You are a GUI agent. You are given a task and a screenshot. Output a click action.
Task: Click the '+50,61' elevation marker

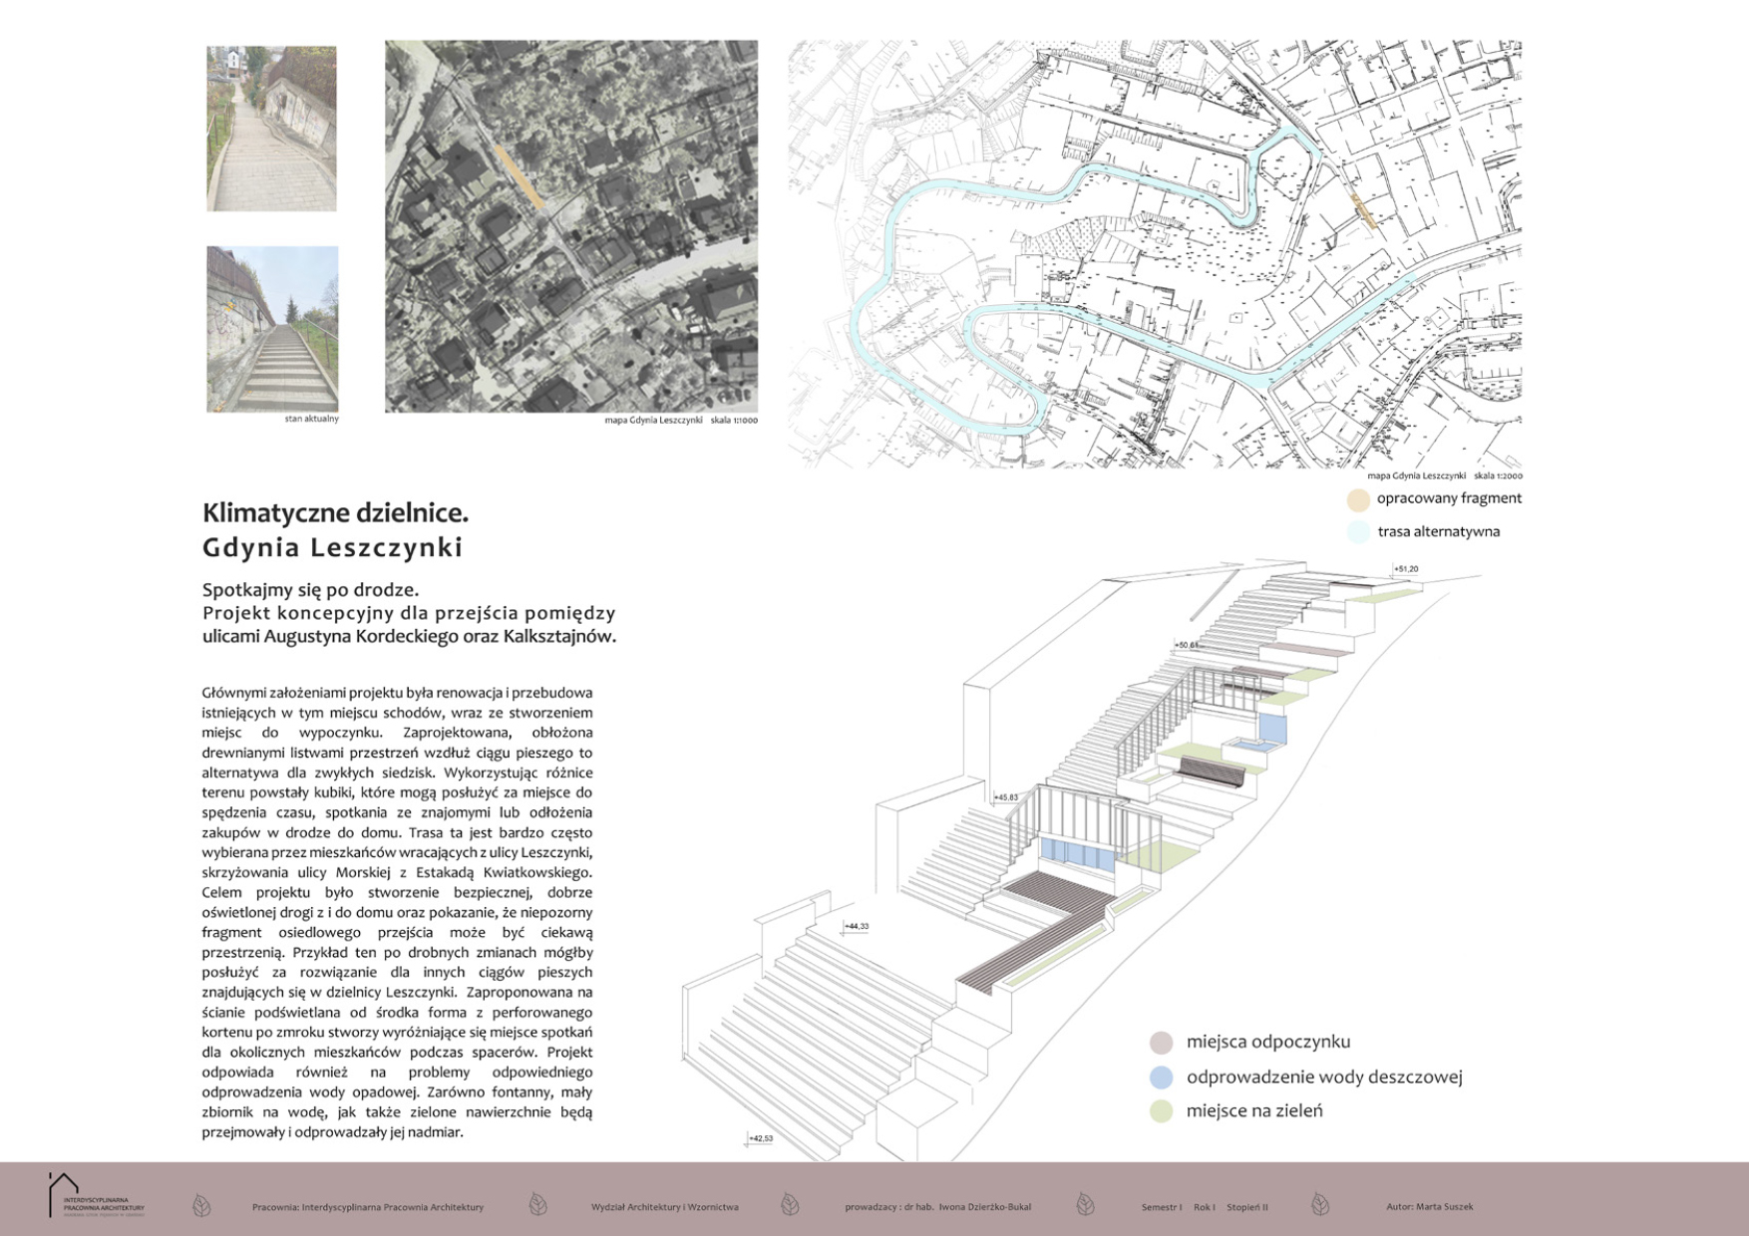point(1187,645)
